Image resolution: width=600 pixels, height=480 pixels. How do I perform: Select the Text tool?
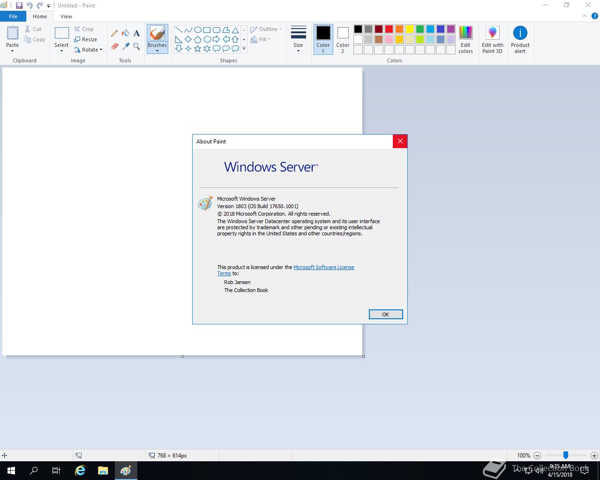click(136, 33)
